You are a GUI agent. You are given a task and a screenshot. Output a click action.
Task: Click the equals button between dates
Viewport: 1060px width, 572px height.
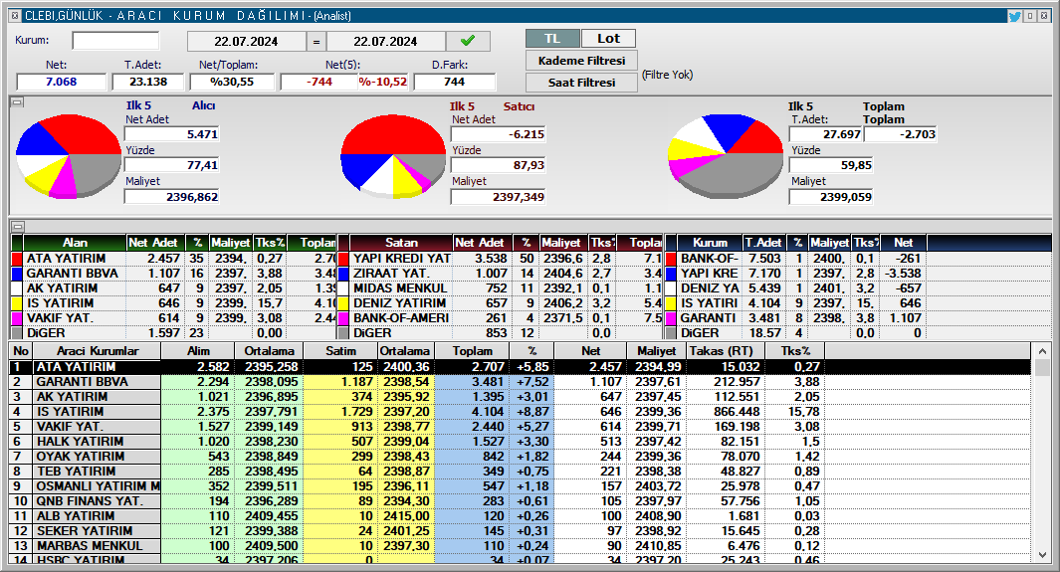pyautogui.click(x=316, y=41)
